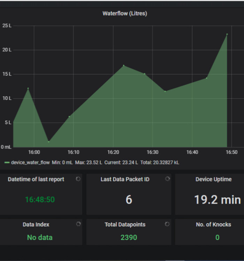Click the lowest graph data point near 16:04
244x261 pixels.
[x=48, y=142]
